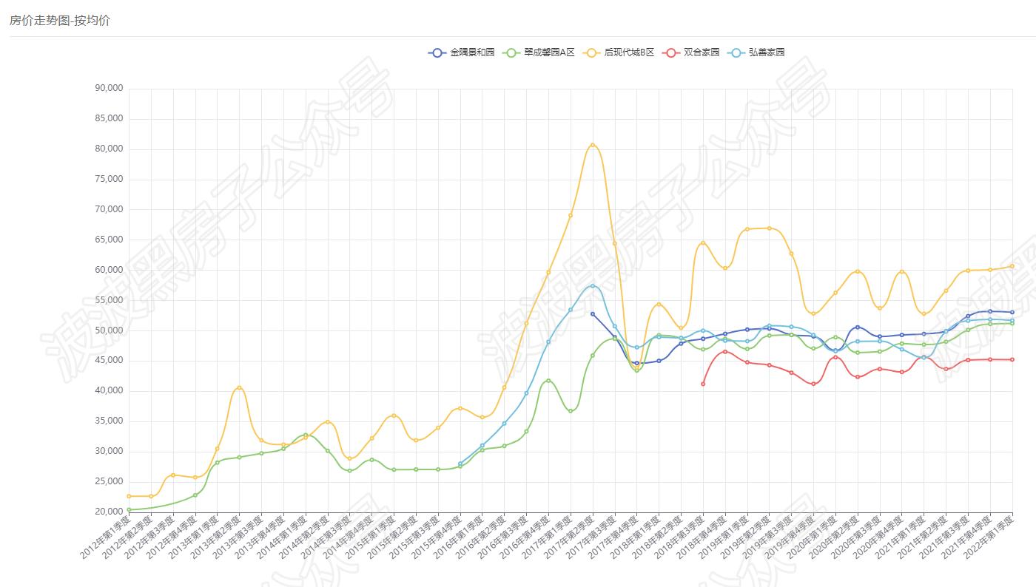Click 双合家园 last point at 2022年第1季度
The image size is (1036, 587).
pyautogui.click(x=1012, y=360)
